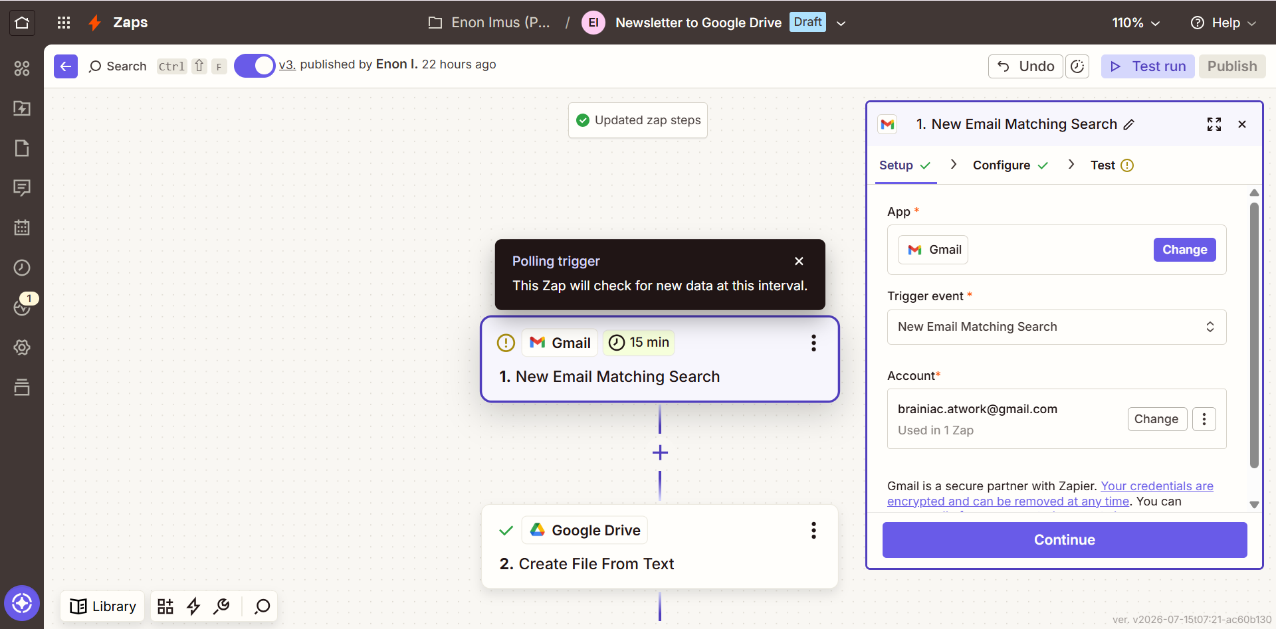Open the sidebar settings gear icon
Viewport: 1276px width, 629px height.
click(22, 347)
